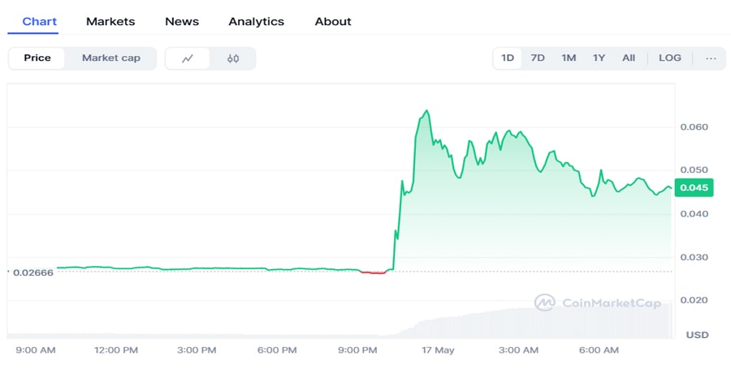Click the red segment of price line

coord(374,272)
